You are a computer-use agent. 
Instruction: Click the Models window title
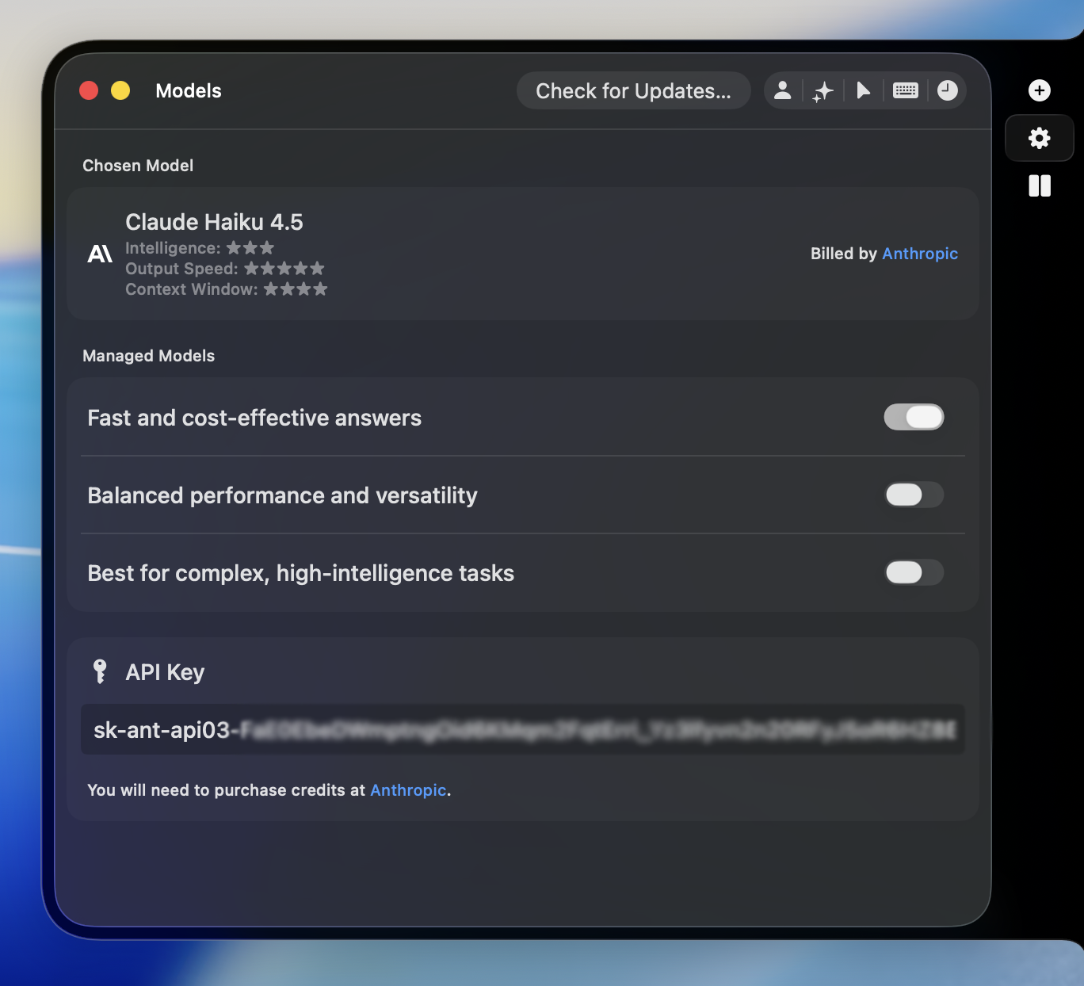(189, 91)
